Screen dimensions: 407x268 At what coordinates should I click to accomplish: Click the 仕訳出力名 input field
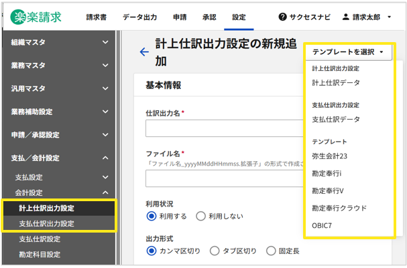[x=221, y=128]
